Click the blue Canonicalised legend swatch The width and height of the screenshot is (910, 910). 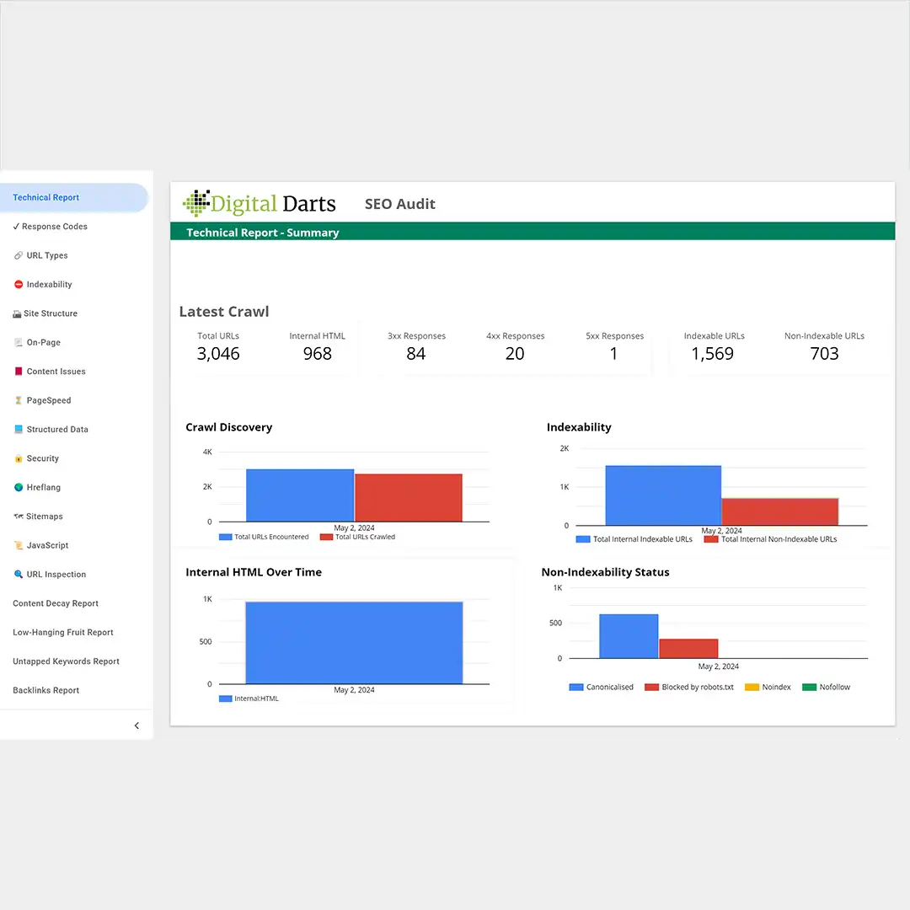point(576,688)
